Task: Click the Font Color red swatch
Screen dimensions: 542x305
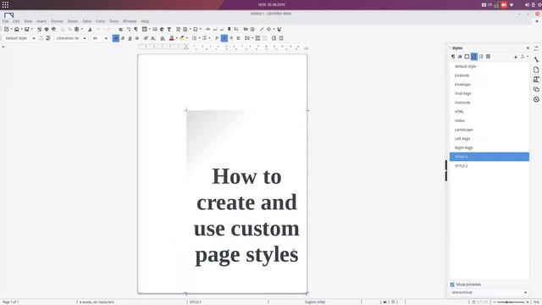Action: click(x=171, y=38)
